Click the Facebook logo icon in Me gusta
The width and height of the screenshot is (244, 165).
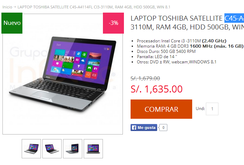pyautogui.click(x=134, y=128)
